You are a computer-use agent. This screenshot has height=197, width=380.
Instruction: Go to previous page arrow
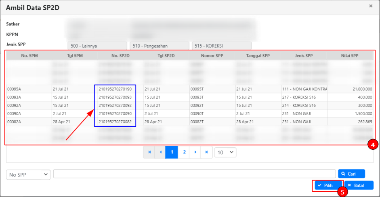(x=161, y=152)
